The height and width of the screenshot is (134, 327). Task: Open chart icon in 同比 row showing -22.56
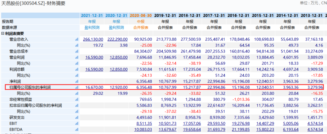(77, 63)
